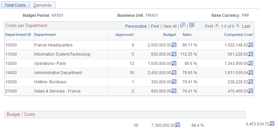Click the total ratio 88.4 %
The image size is (278, 131).
click(x=198, y=125)
